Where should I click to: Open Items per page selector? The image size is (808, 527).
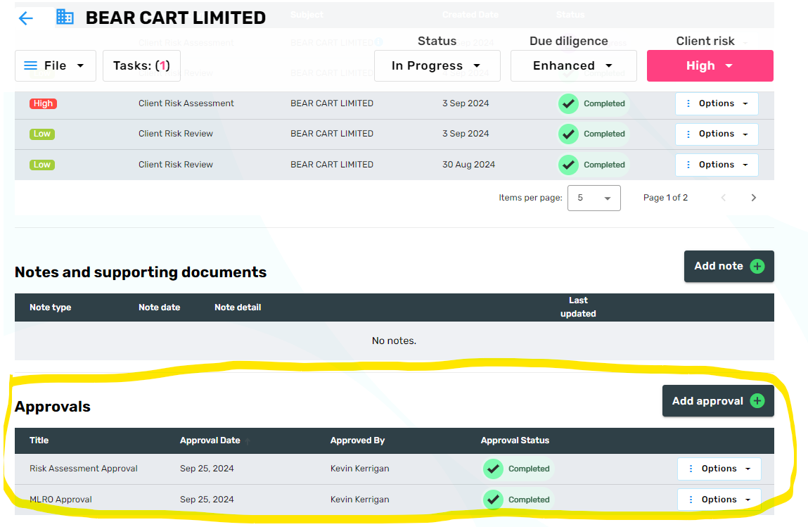594,198
